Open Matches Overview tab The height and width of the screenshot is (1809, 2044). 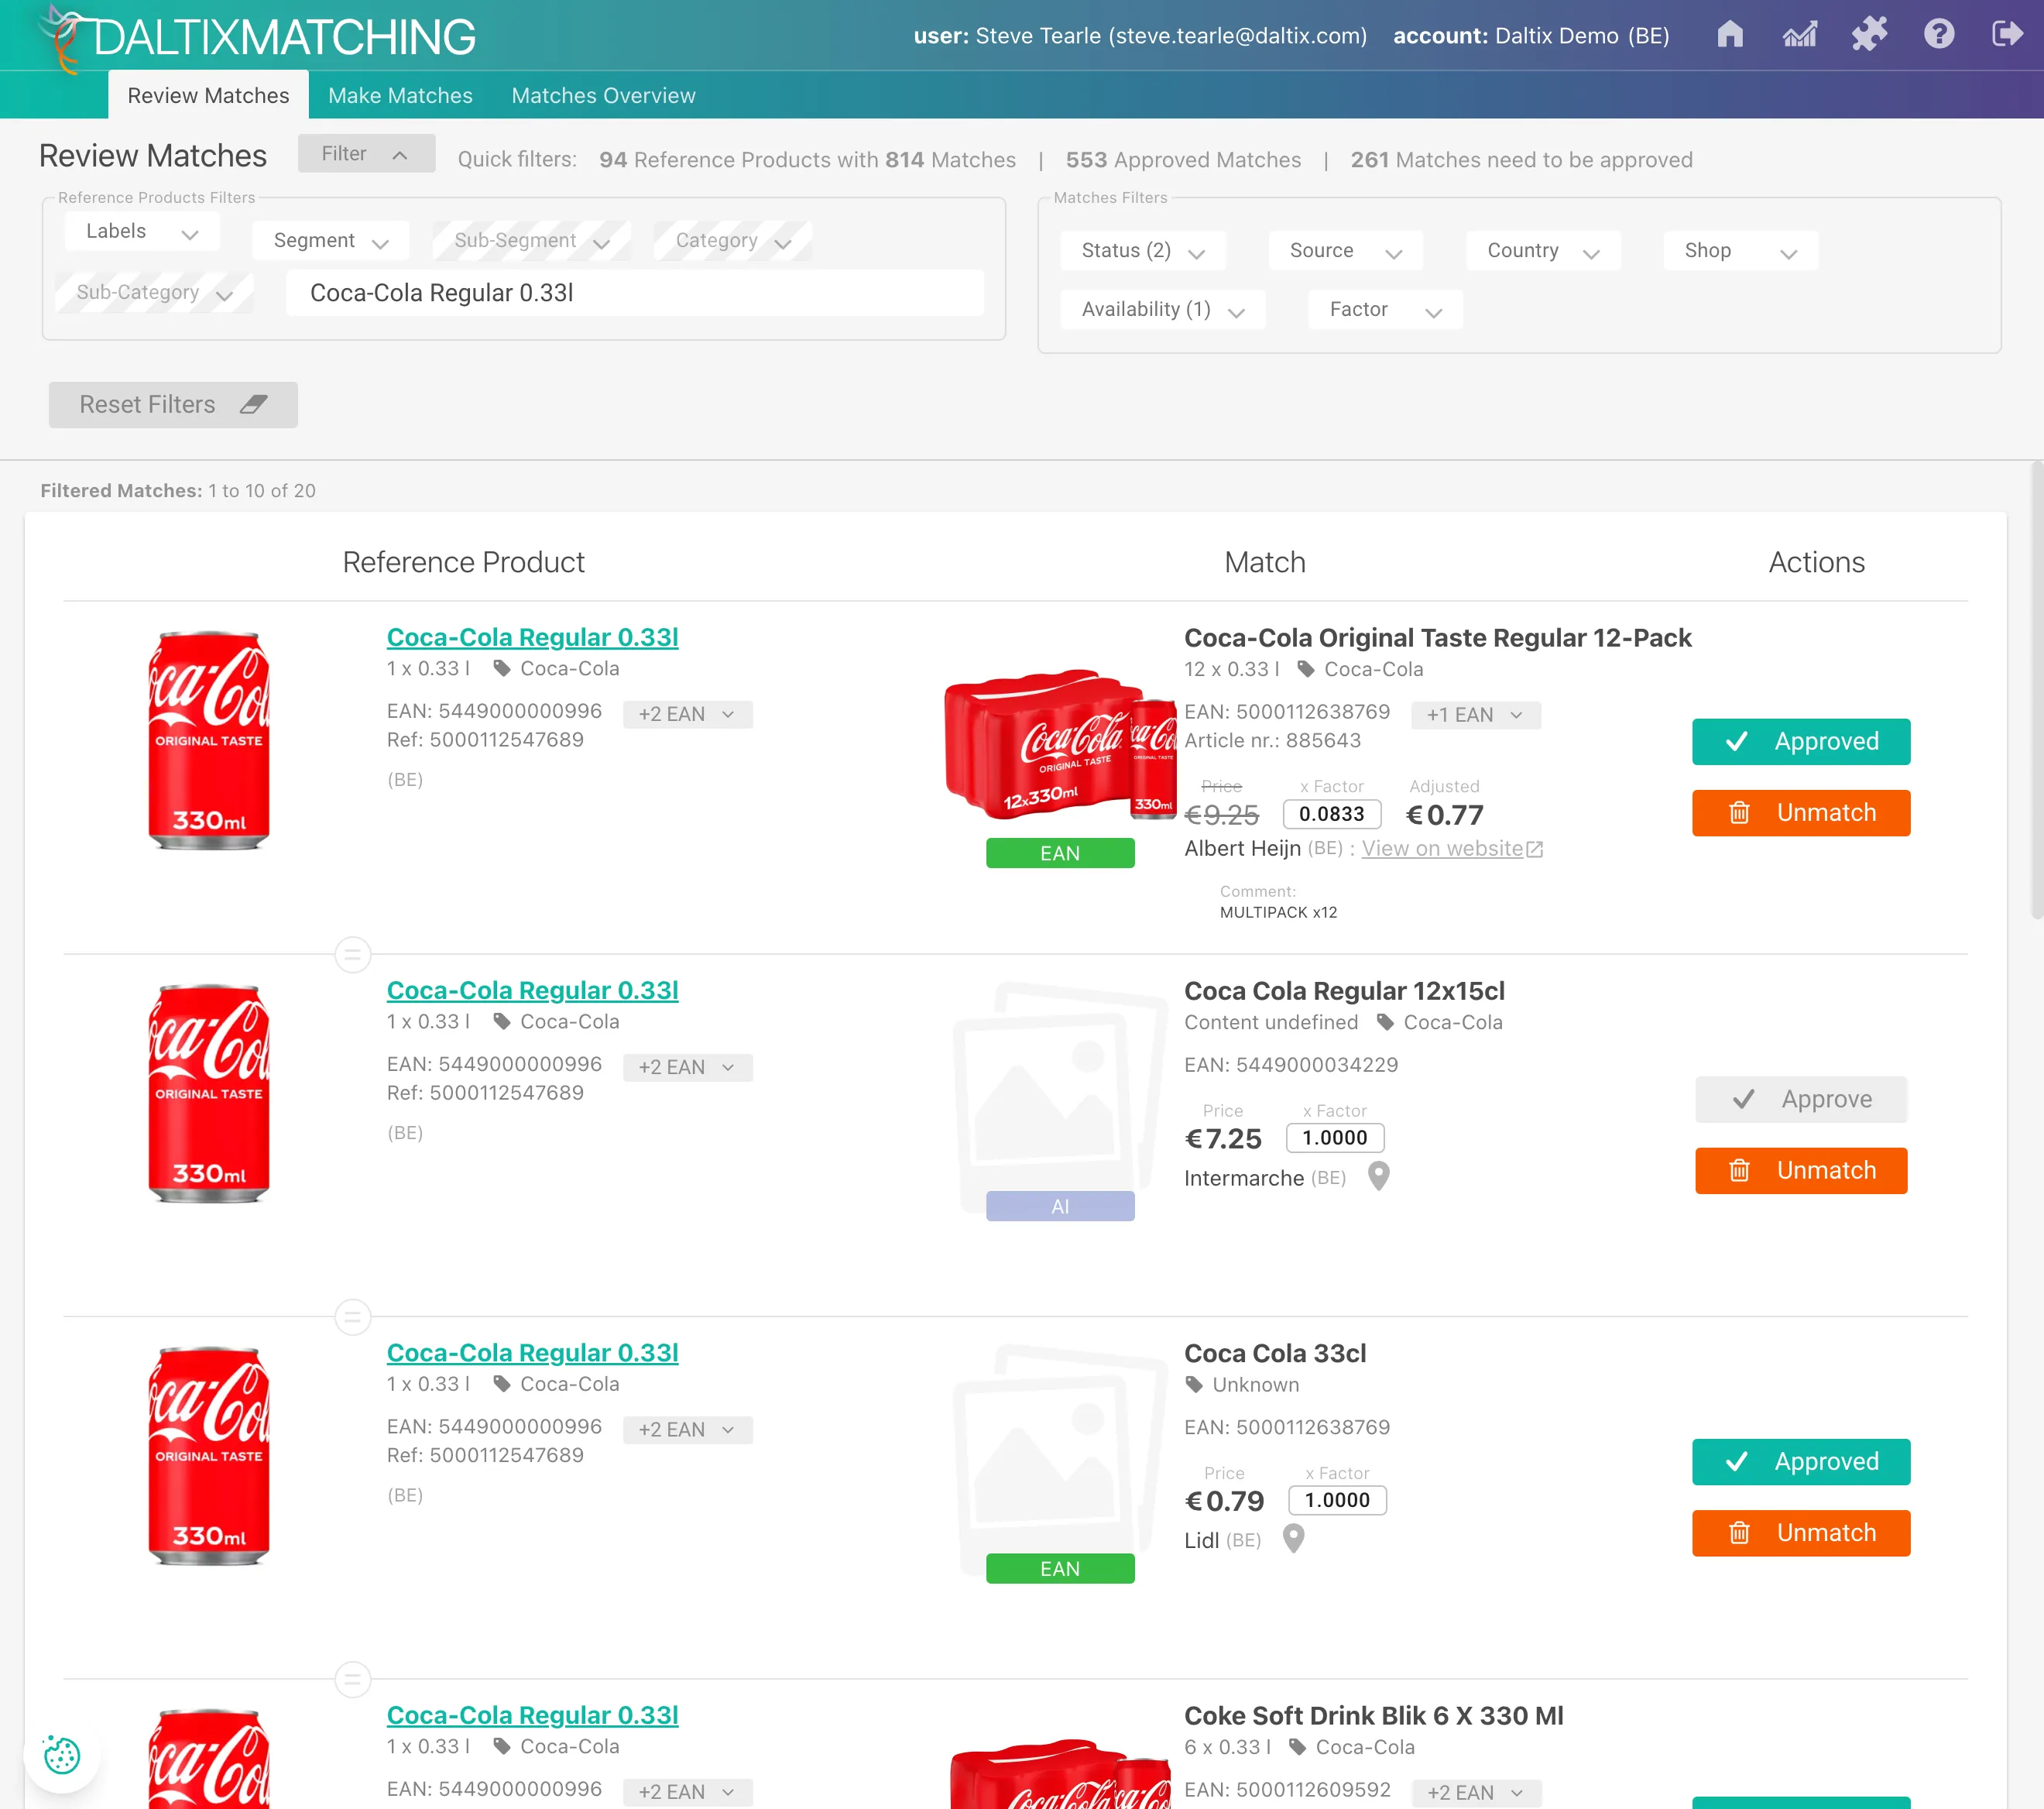[x=603, y=95]
